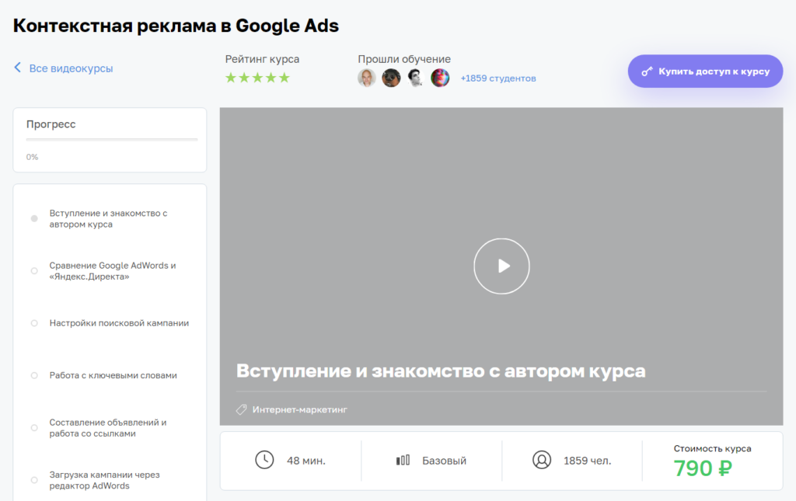The image size is (796, 501).
Task: Select the bullet for Вступление и знакомство lesson
Action: point(34,219)
